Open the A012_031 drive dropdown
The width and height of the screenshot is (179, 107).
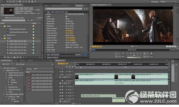8,64
